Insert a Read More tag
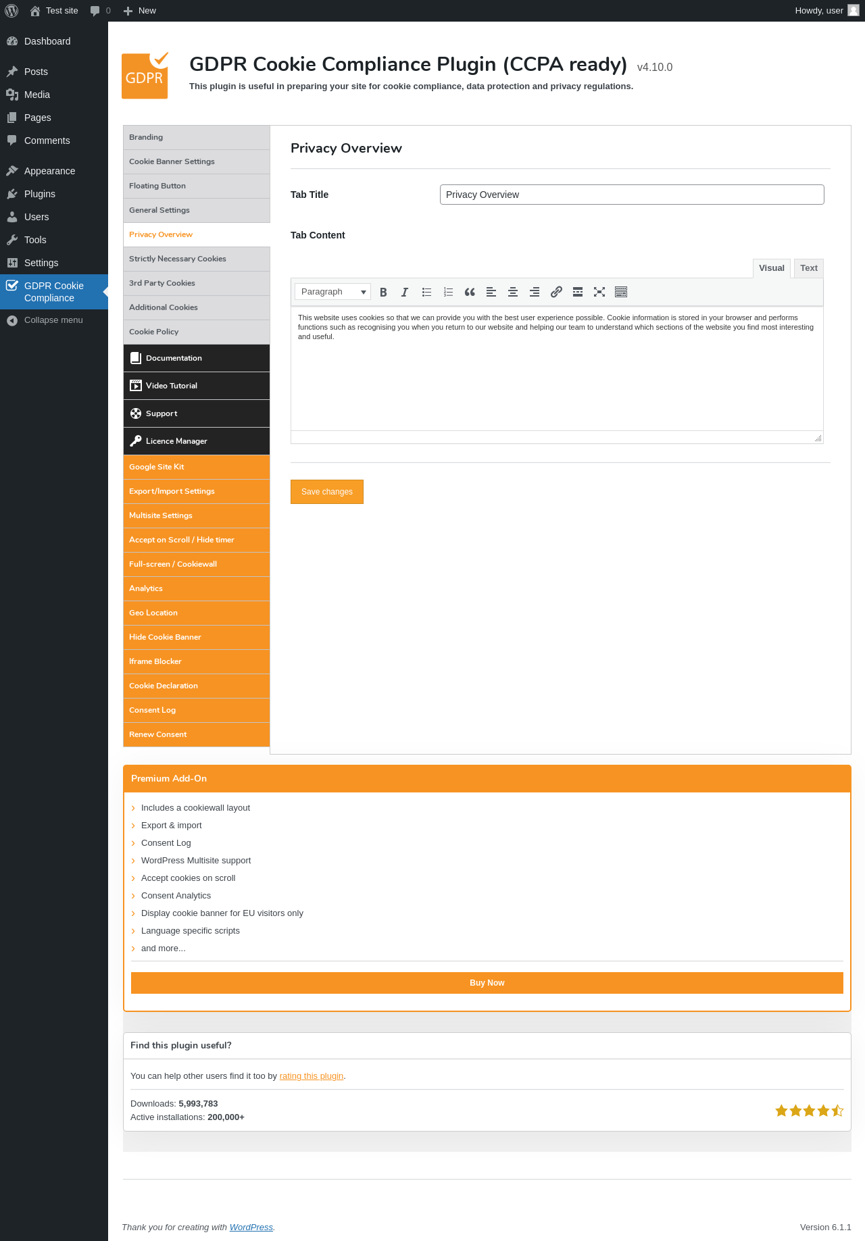This screenshot has width=865, height=1241. 578,292
